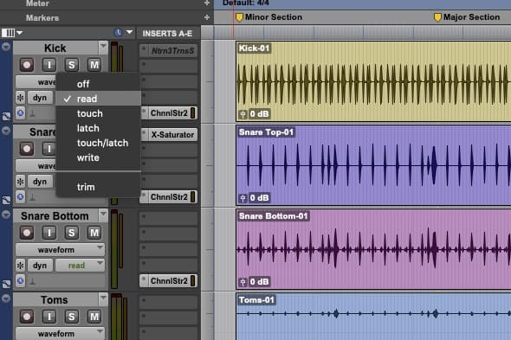
Task: Open timebase ruler clock dropdown
Action: pyautogui.click(x=129, y=32)
